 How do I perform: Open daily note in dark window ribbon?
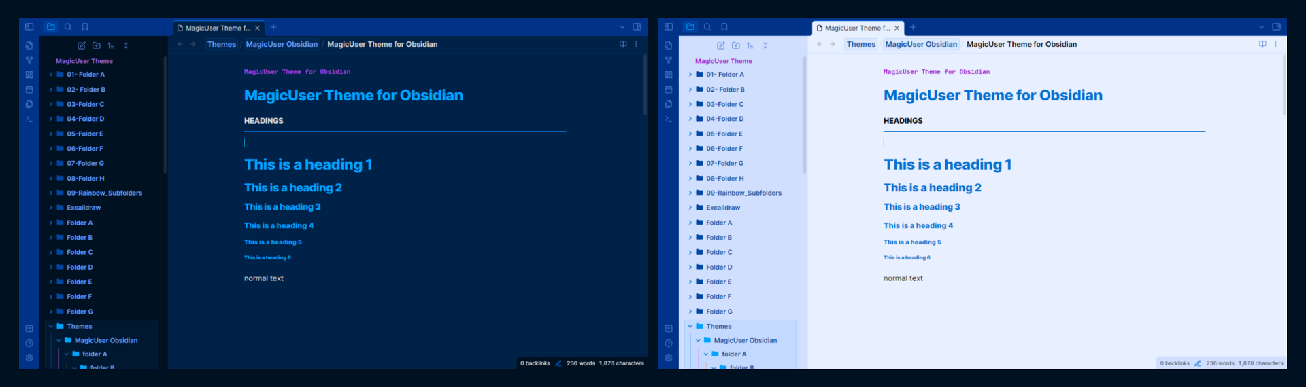pos(29,90)
